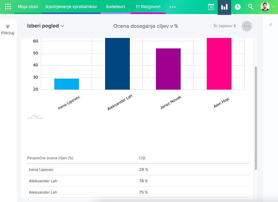Click the magenta Janez Novak bar
278x202 pixels.
click(168, 69)
